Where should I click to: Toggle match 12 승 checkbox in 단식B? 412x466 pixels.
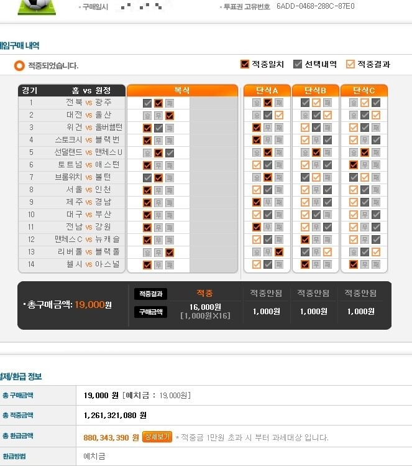point(305,240)
